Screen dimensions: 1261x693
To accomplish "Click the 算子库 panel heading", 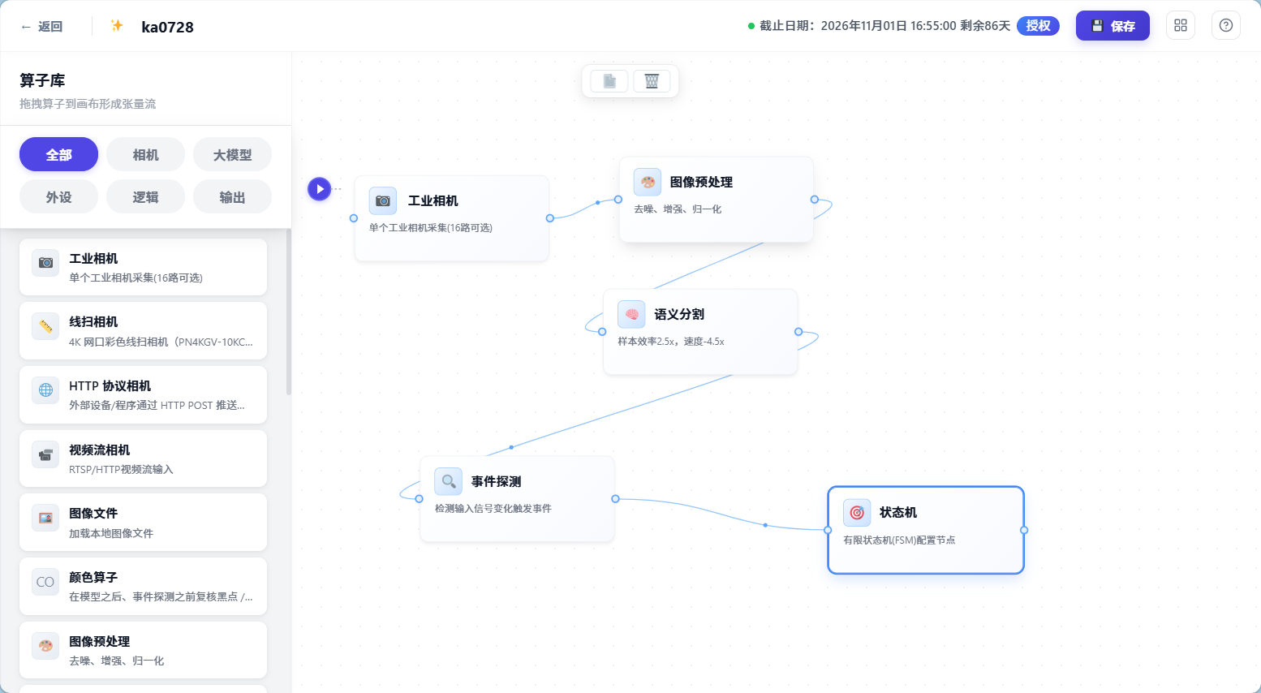I will point(42,81).
